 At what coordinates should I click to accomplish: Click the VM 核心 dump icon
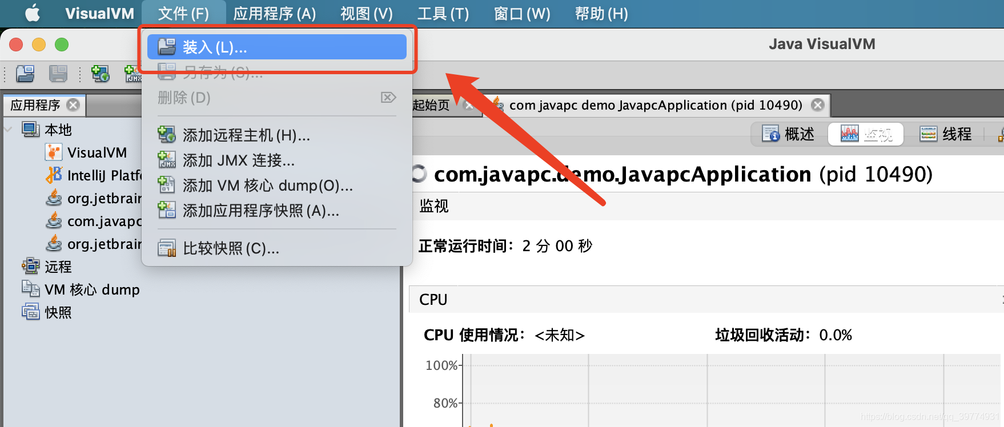30,288
